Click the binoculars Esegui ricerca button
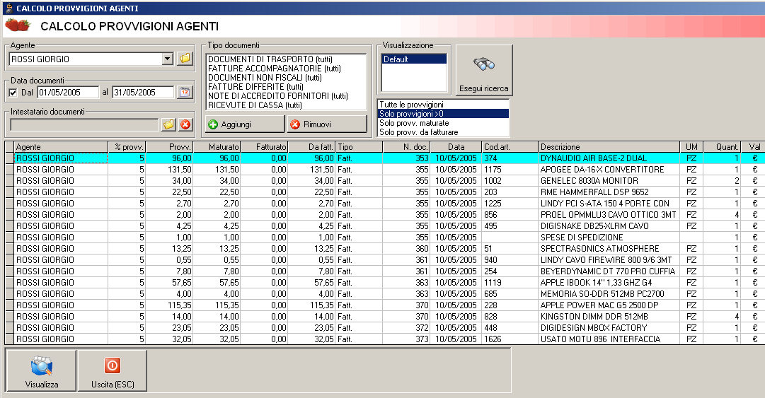The height and width of the screenshot is (398, 765). (x=484, y=71)
